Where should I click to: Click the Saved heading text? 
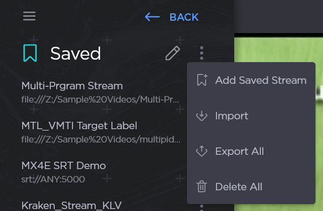coord(75,53)
